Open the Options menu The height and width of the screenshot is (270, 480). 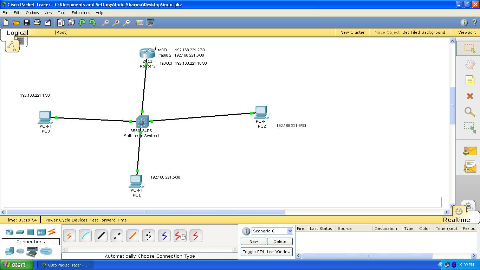tap(32, 13)
